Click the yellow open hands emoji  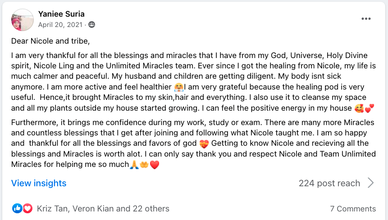[x=144, y=165]
